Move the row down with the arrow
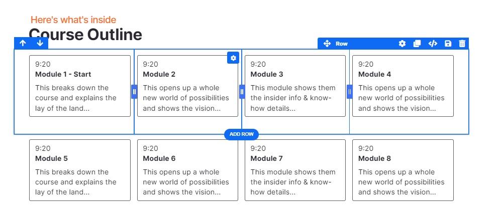 [x=40, y=44]
